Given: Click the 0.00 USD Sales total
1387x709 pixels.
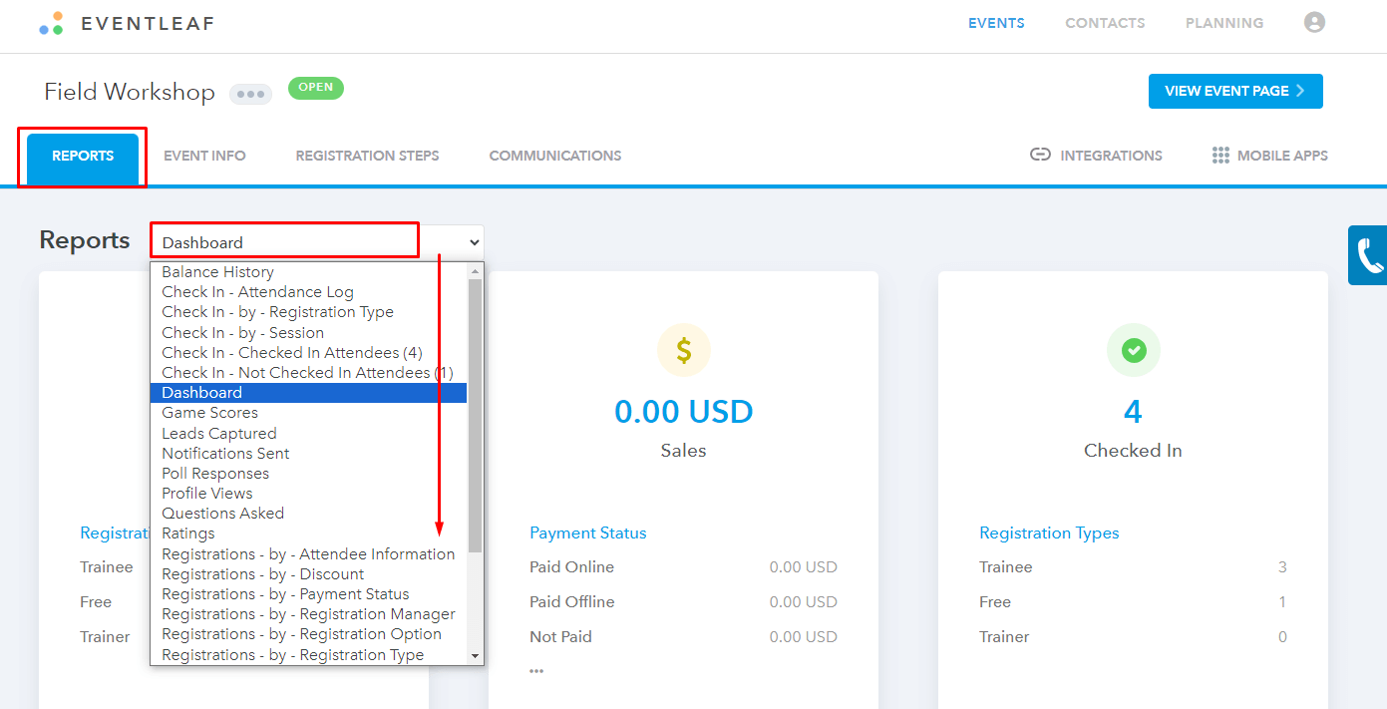Looking at the screenshot, I should tap(684, 411).
